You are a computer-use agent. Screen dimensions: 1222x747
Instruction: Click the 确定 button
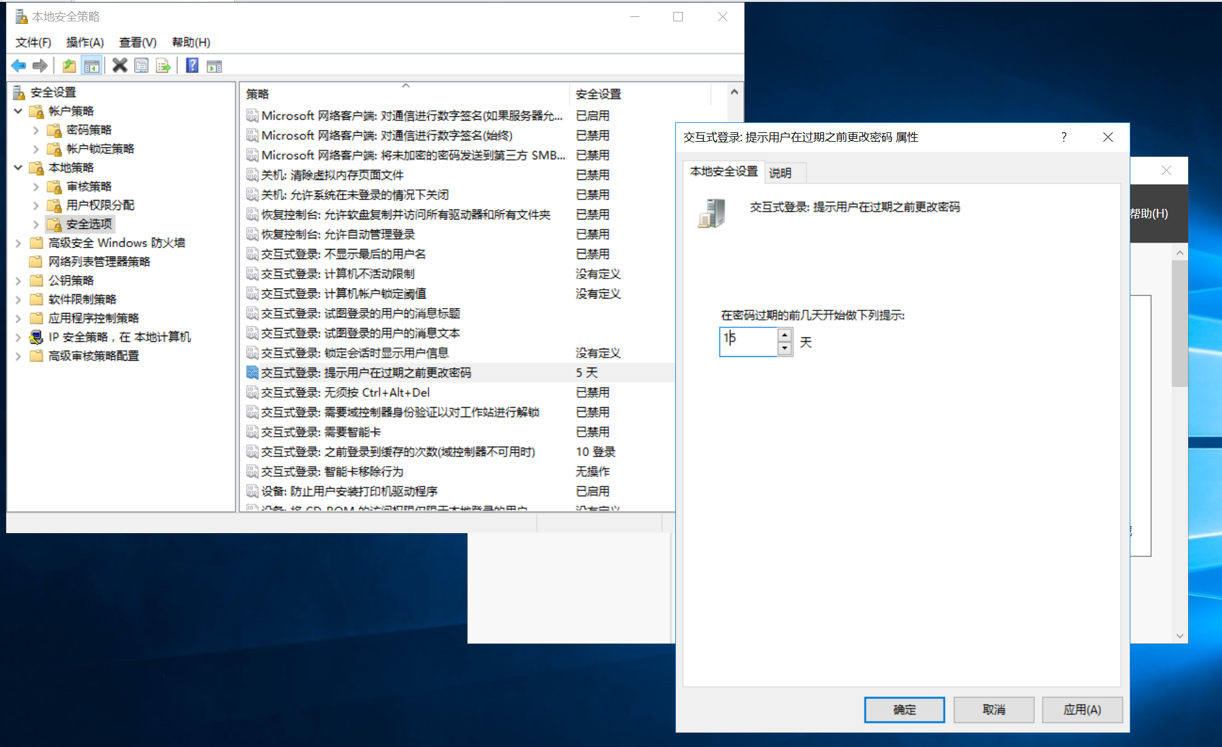[x=904, y=709]
